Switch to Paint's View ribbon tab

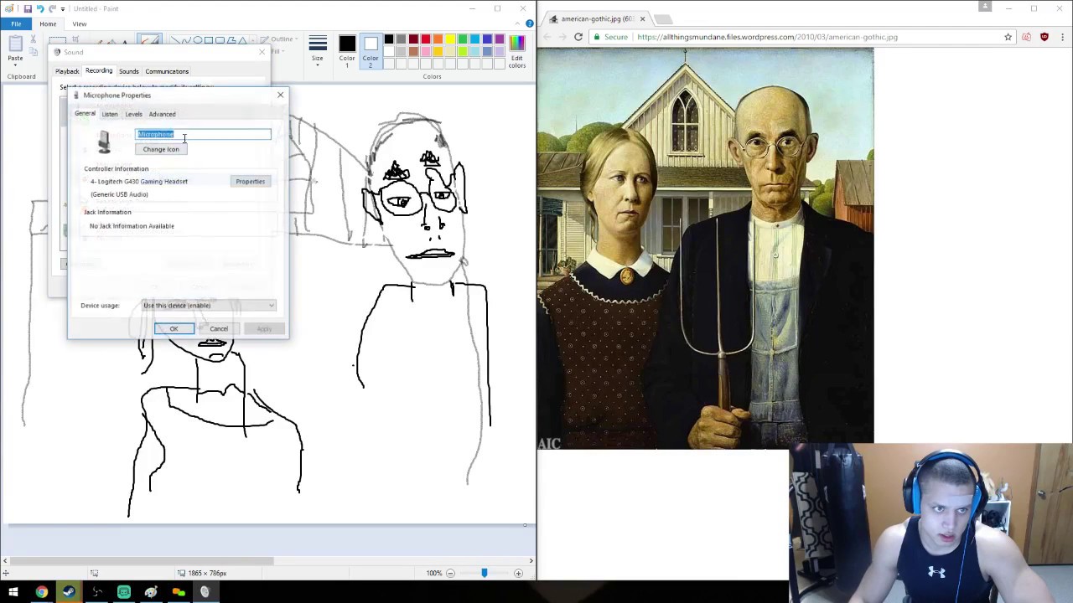click(x=80, y=24)
